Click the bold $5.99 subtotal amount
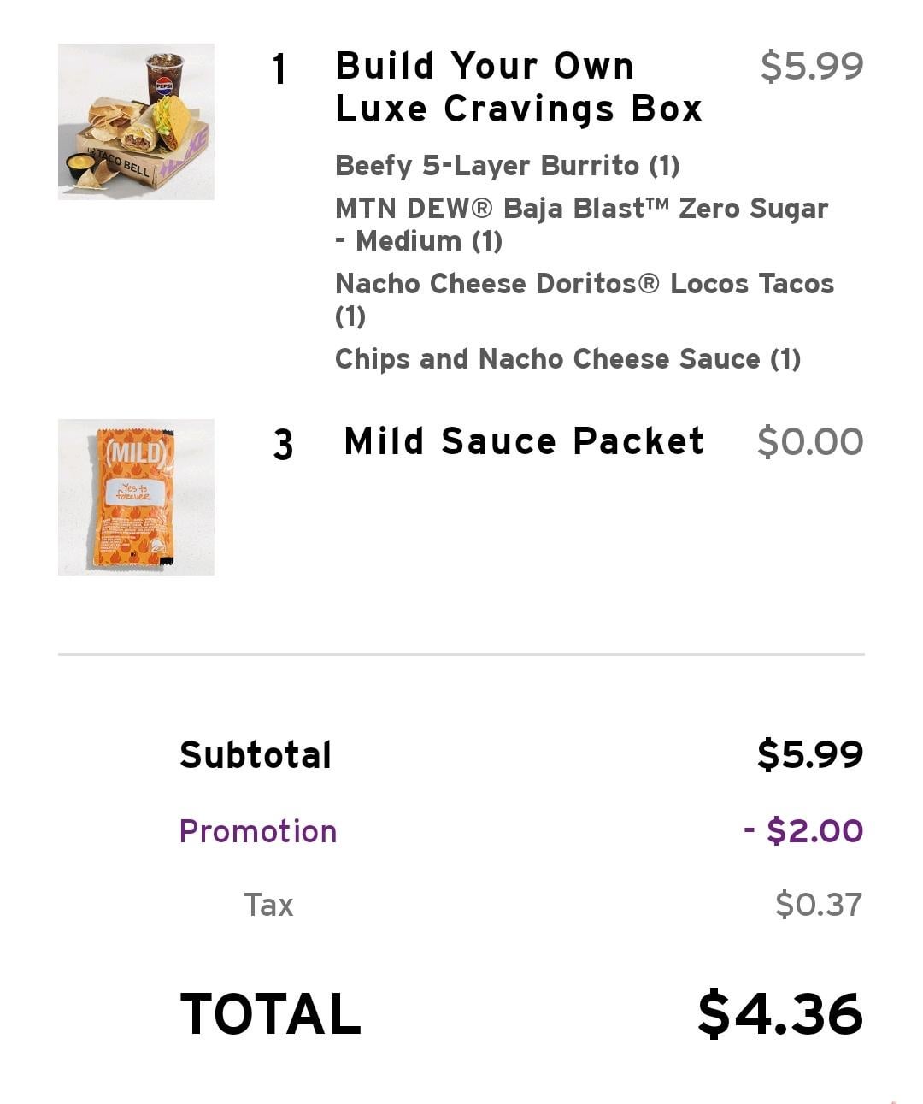Screen dimensions: 923x1104 (x=809, y=754)
